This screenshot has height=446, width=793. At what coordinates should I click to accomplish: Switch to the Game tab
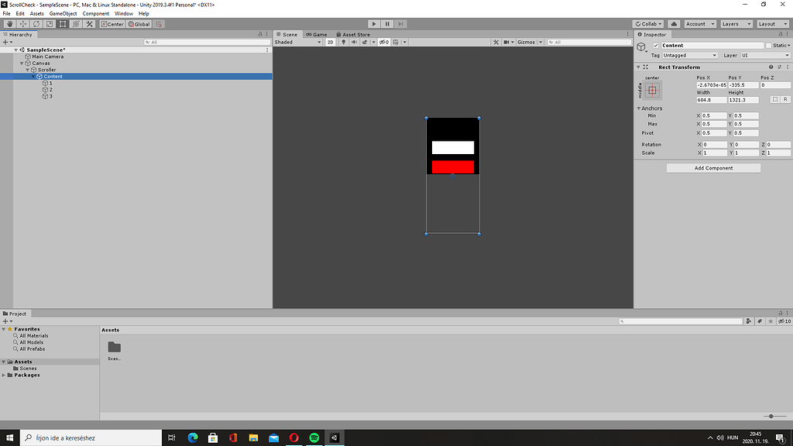(318, 34)
